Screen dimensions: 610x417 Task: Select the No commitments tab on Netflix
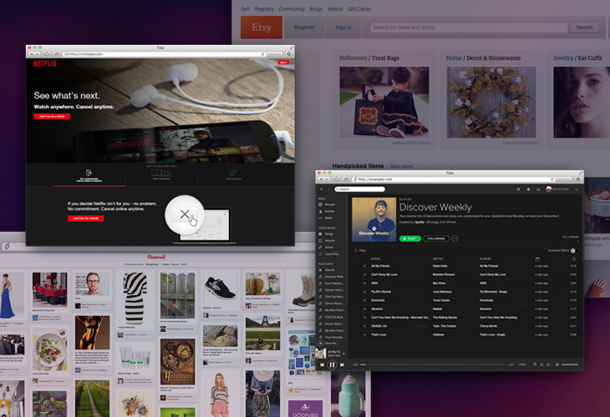click(89, 175)
